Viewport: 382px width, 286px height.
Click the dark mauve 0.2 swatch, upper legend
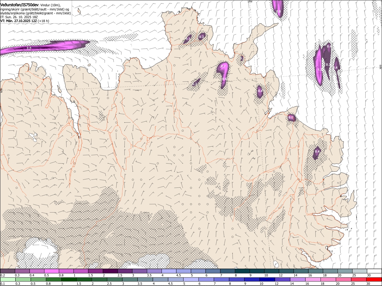pos(7,271)
